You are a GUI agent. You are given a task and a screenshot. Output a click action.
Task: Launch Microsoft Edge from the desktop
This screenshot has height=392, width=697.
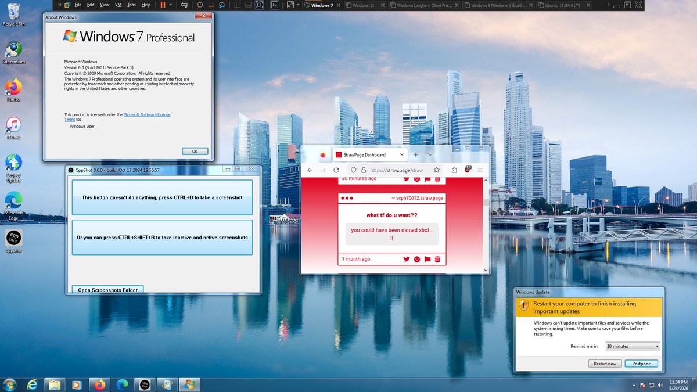click(x=13, y=204)
